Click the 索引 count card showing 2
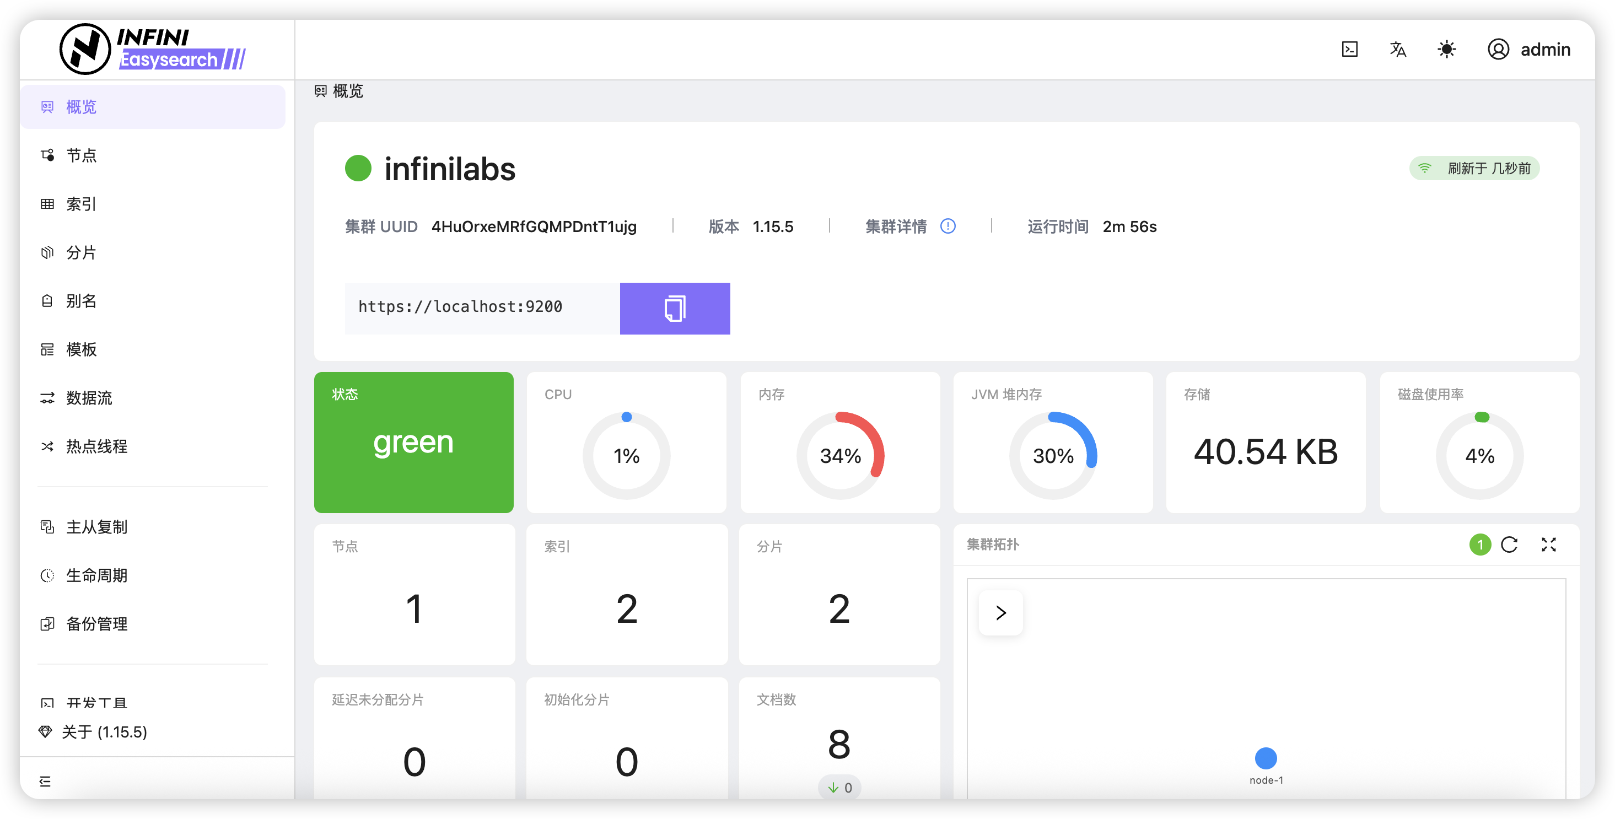Viewport: 1615px width, 819px height. (x=626, y=595)
